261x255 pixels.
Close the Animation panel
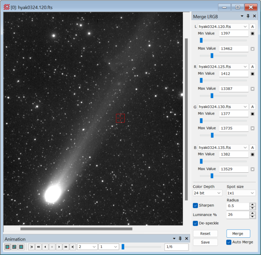pyautogui.click(x=186, y=239)
